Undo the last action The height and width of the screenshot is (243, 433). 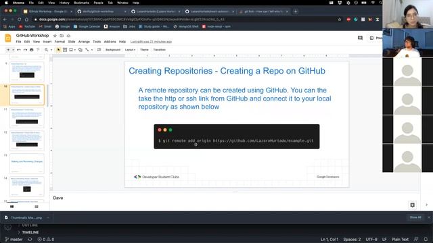pyautogui.click(x=19, y=50)
